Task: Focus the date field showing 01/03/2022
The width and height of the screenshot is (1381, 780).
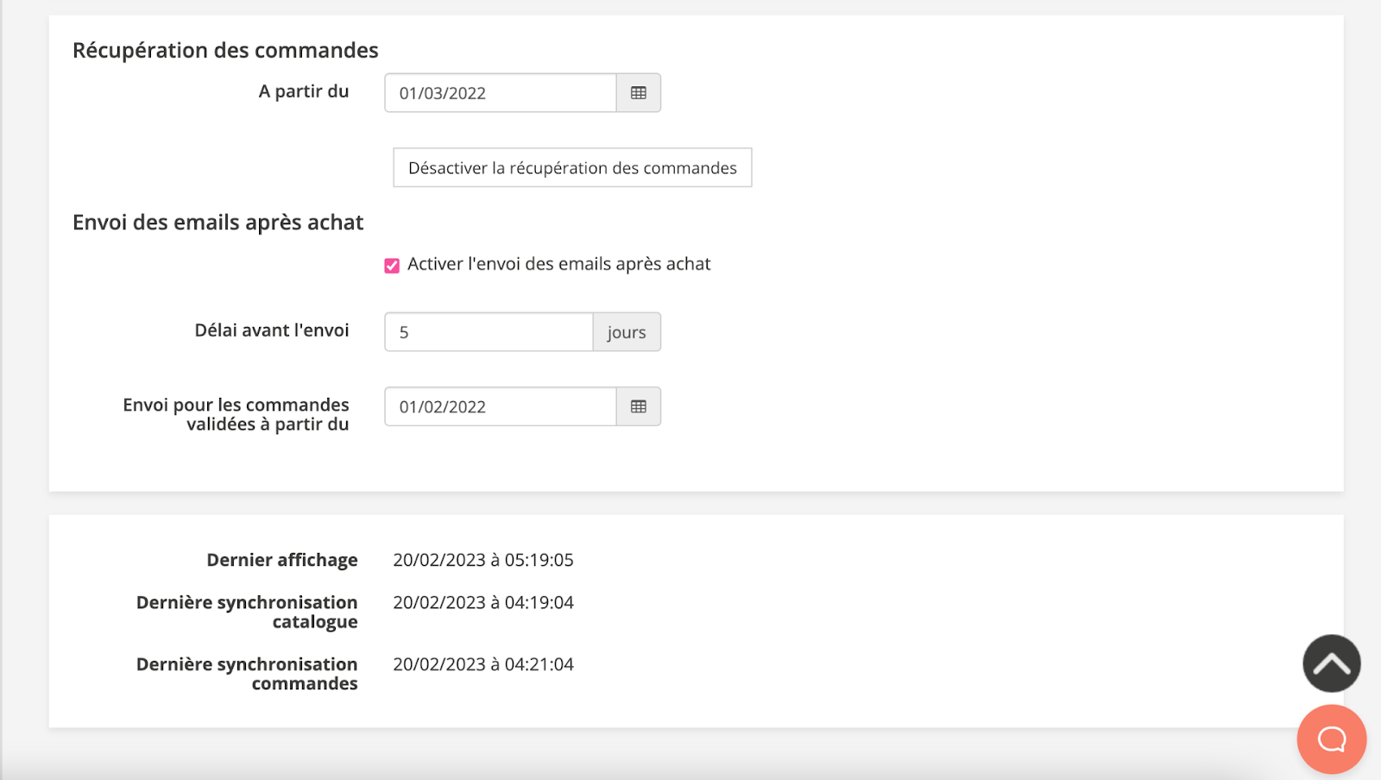Action: [500, 93]
